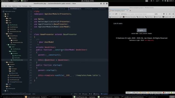This screenshot has height=98, width=175.
Task: Open Darkness or Light bookmark
Action: point(115,17)
